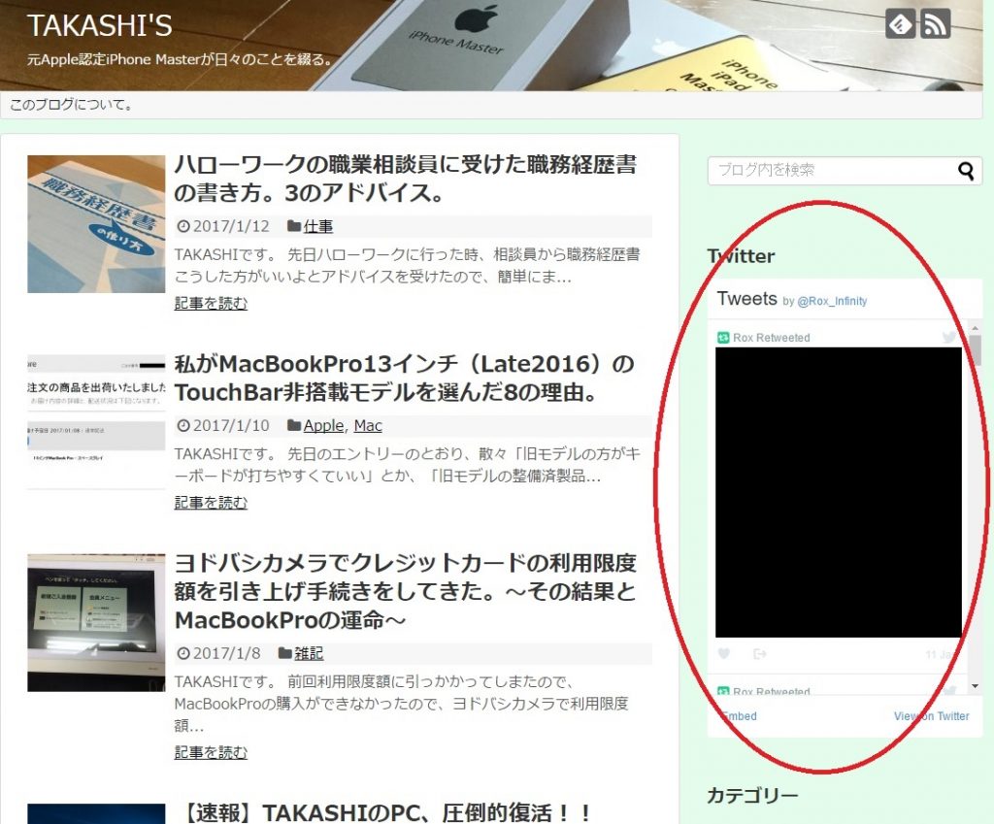Click the Twitter timeline scroll-up arrow

tap(975, 328)
